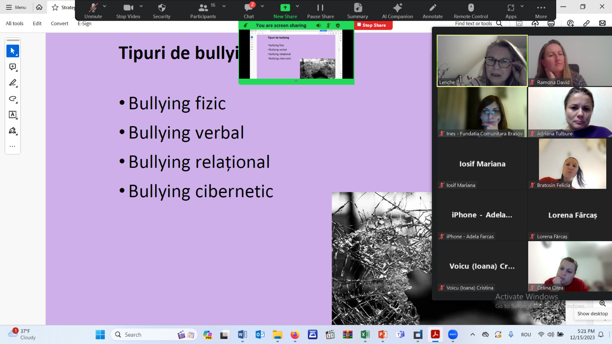612x344 pixels.
Task: Open the Convert menu in Acrobat
Action: (60, 23)
